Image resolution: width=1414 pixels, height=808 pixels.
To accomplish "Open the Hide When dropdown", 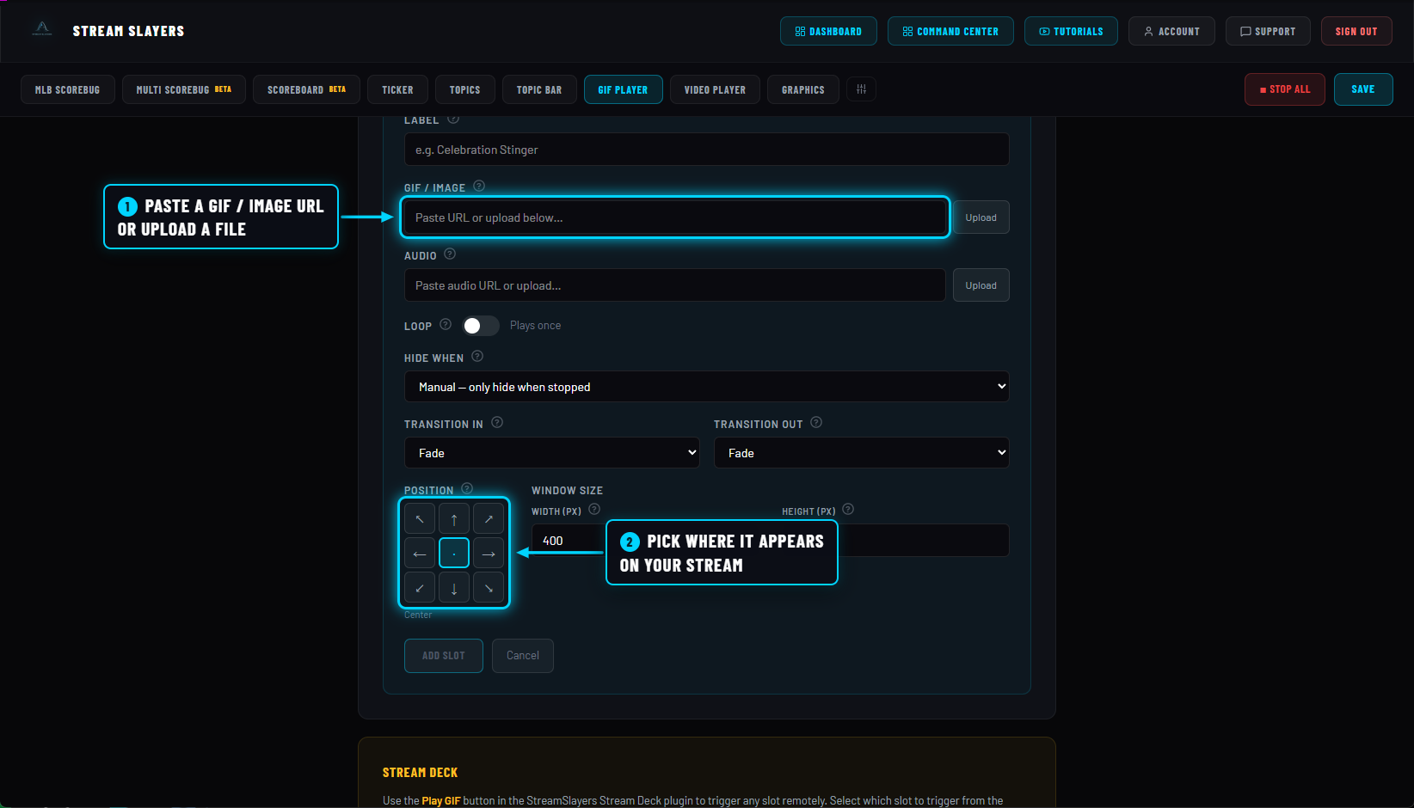I will click(707, 387).
